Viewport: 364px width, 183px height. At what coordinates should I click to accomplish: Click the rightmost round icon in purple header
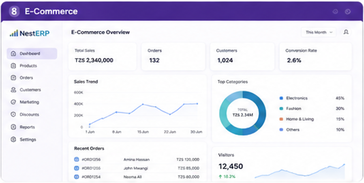pos(348,12)
